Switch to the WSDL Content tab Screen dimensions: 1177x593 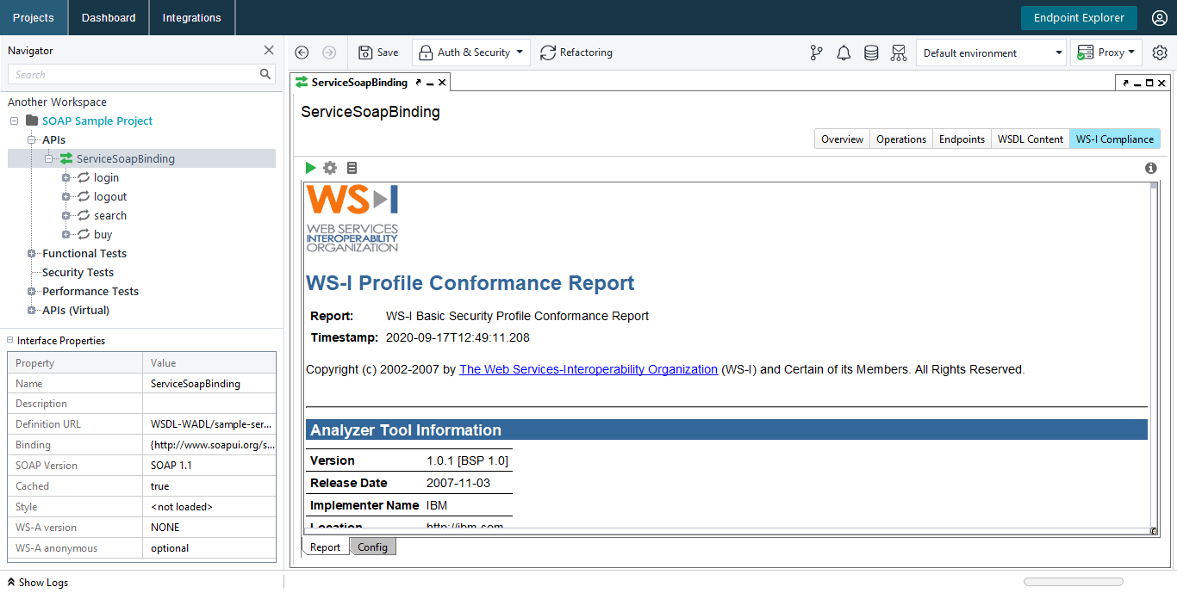click(x=1030, y=139)
